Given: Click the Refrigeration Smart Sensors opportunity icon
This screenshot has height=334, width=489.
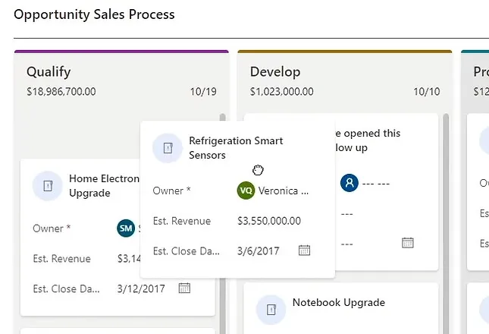Looking at the screenshot, I should tap(168, 148).
